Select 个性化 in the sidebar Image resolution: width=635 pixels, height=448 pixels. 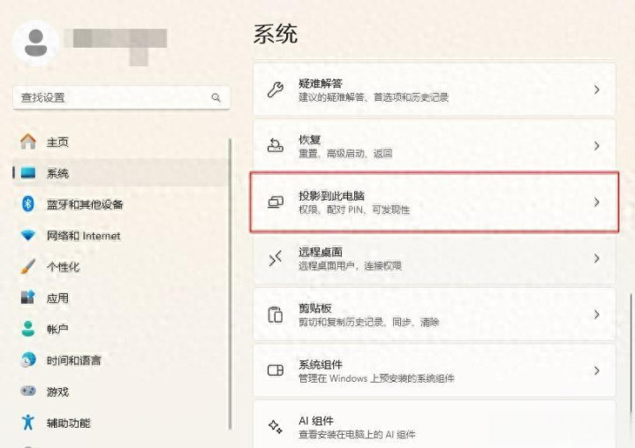click(64, 267)
